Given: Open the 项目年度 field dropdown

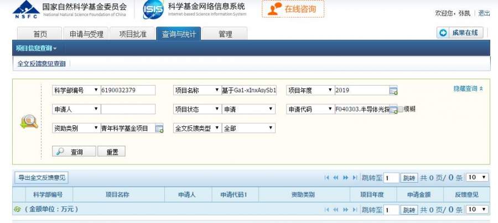Looking at the screenshot, I should pyautogui.click(x=310, y=91).
